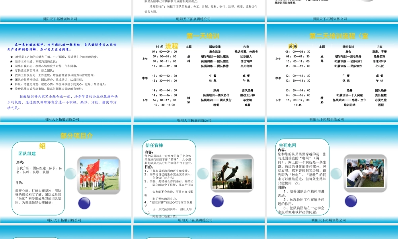Click 07：00—09：00 time cell
Viewport: 398px width, 239px height.
coord(164,51)
